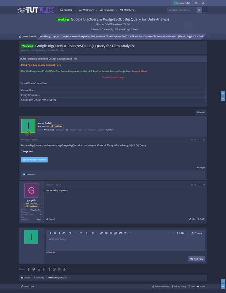Expand the Resources menu arrow
This screenshot has height=293, width=226.
[x=116, y=10]
